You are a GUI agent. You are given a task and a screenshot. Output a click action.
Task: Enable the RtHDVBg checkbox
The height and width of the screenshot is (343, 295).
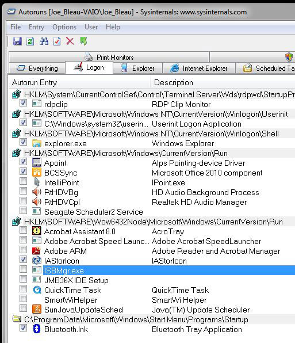pyautogui.click(x=23, y=190)
